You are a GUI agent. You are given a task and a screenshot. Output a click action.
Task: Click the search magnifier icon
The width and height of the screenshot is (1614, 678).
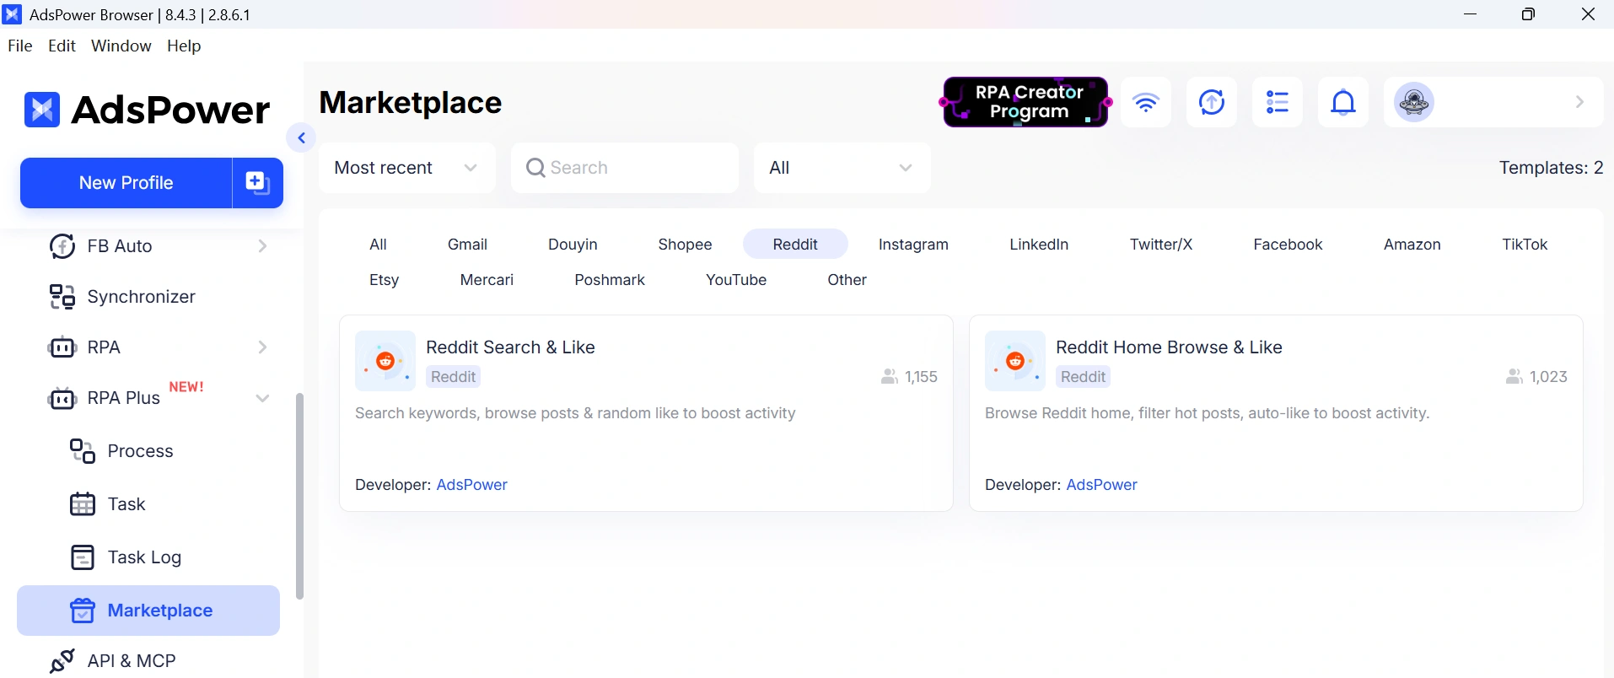pyautogui.click(x=535, y=168)
